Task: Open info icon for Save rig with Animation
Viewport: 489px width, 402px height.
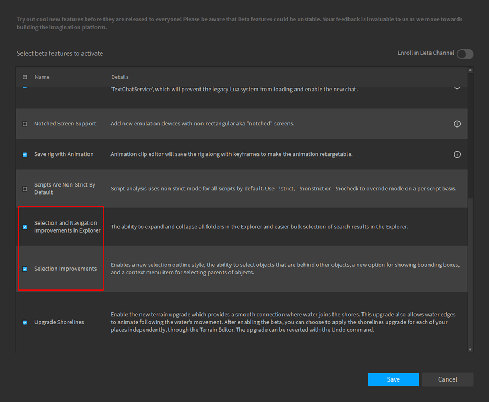Action: tap(457, 154)
